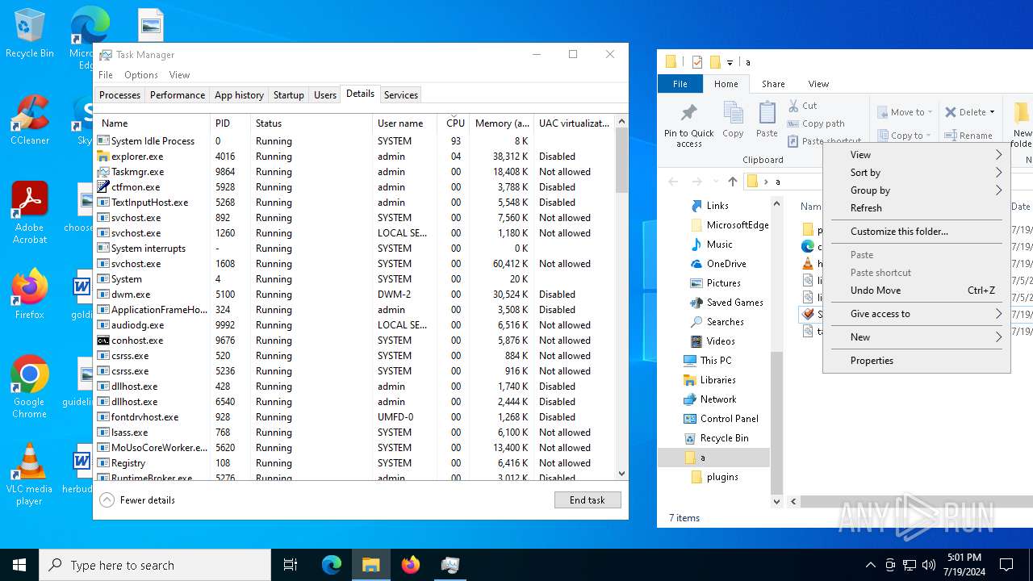Open the Options menu in Task Manager
Image resolution: width=1033 pixels, height=581 pixels.
(141, 75)
